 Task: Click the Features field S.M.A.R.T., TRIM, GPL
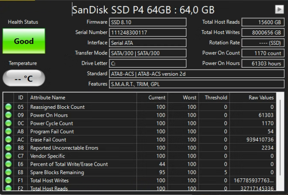tap(197, 84)
